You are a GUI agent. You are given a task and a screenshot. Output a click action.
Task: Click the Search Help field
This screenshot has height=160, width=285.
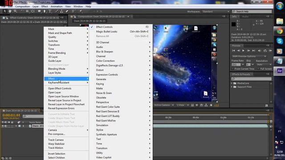pyautogui.click(x=252, y=12)
